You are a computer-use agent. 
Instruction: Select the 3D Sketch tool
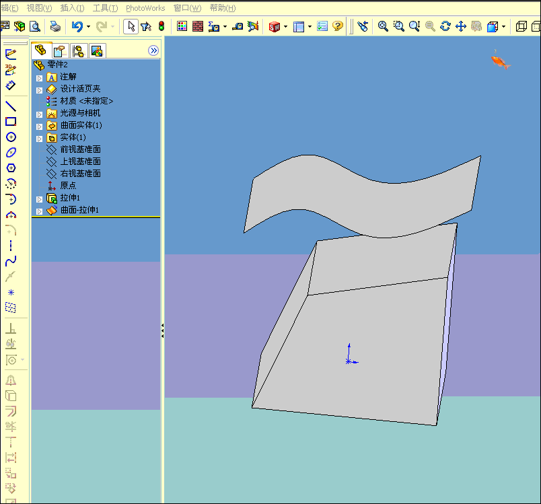click(11, 69)
